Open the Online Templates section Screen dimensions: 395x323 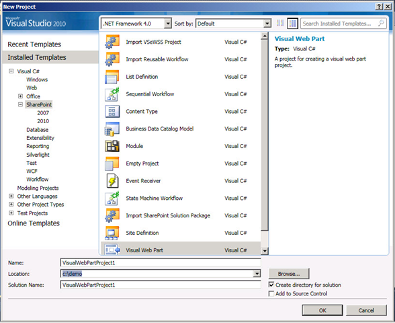pyautogui.click(x=34, y=223)
